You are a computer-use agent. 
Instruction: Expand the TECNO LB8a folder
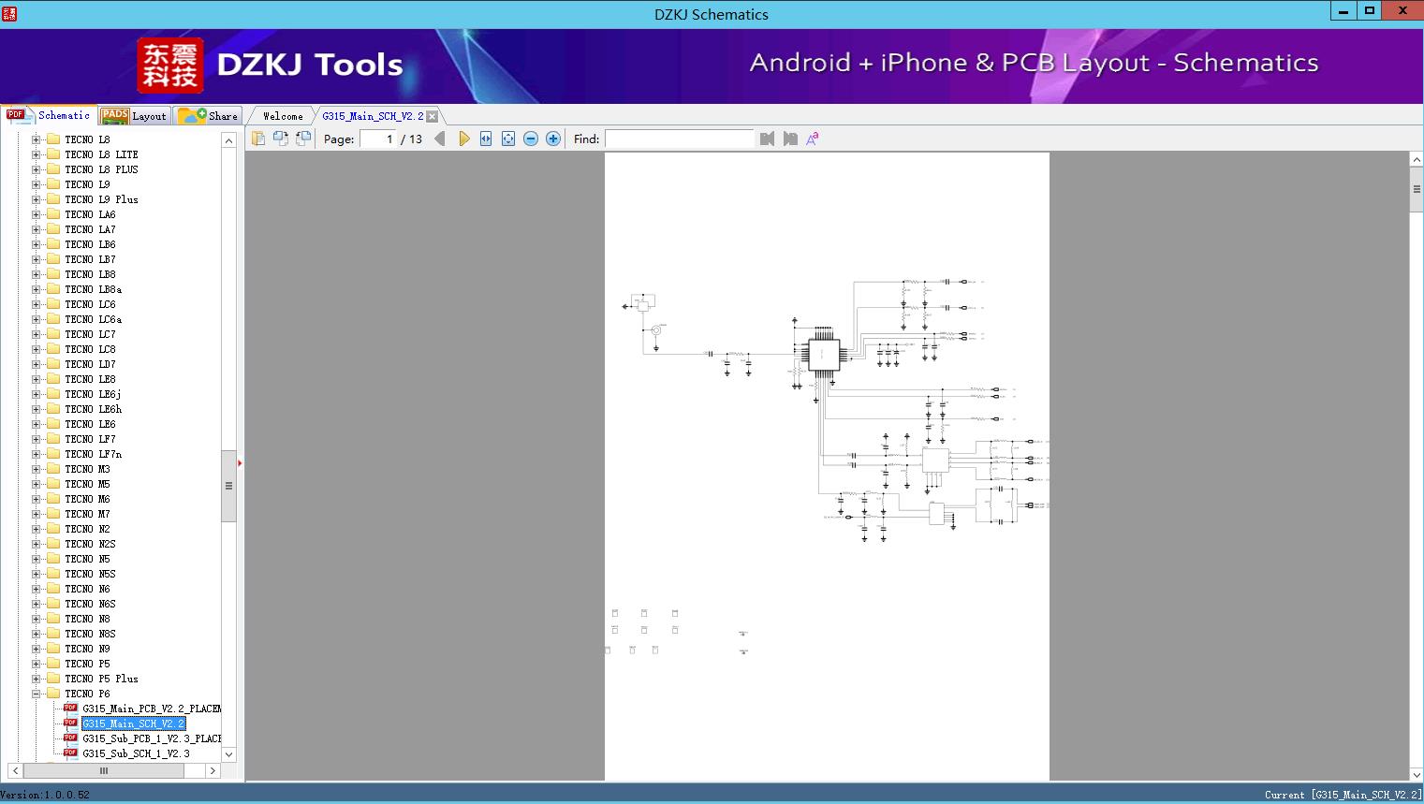[36, 289]
